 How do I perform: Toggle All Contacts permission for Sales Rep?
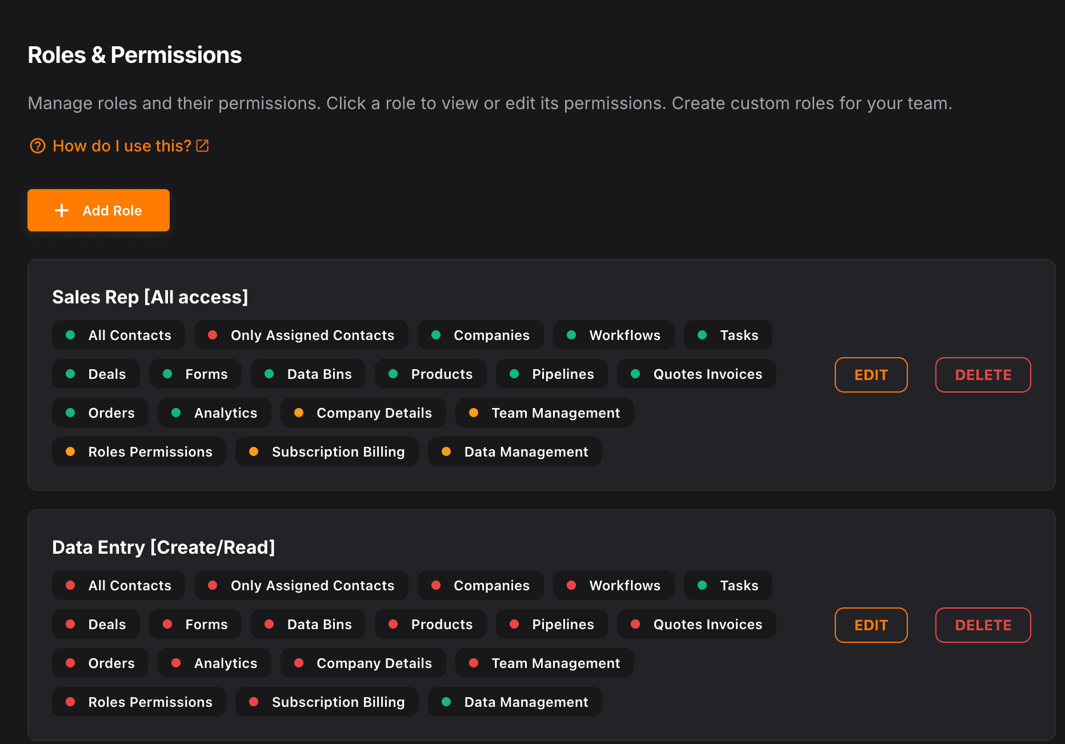[x=118, y=335]
